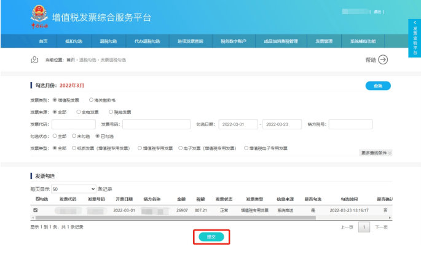Open the end date picker 2022-03-23

click(x=281, y=124)
